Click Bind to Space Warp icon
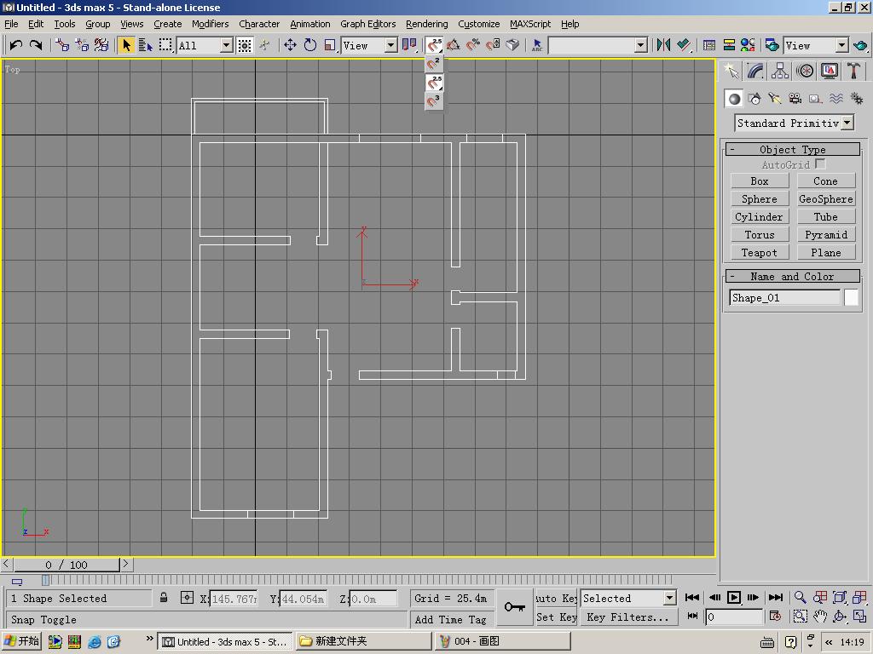This screenshot has width=873, height=654. coord(101,45)
